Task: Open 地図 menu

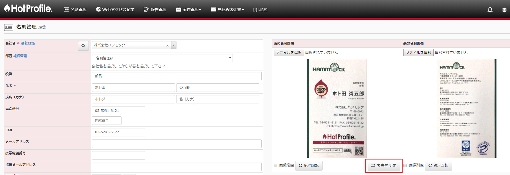Action: [x=260, y=10]
